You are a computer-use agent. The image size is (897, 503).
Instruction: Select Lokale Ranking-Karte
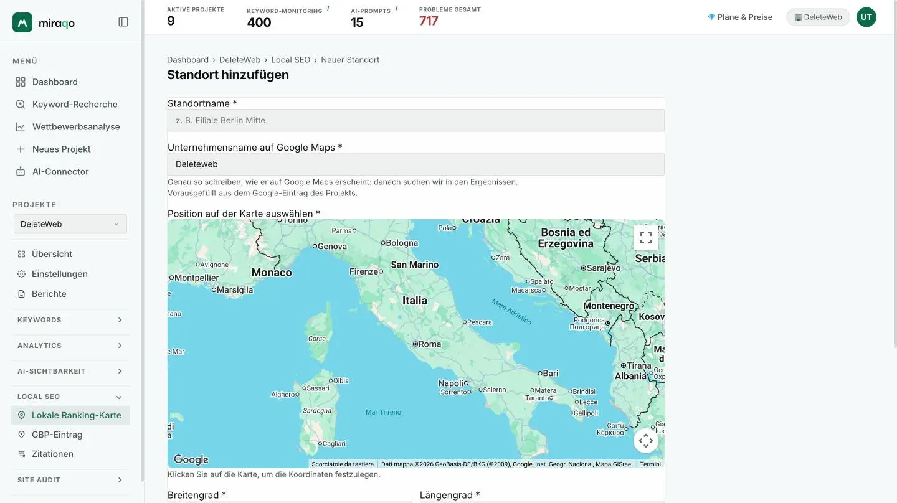[70, 415]
